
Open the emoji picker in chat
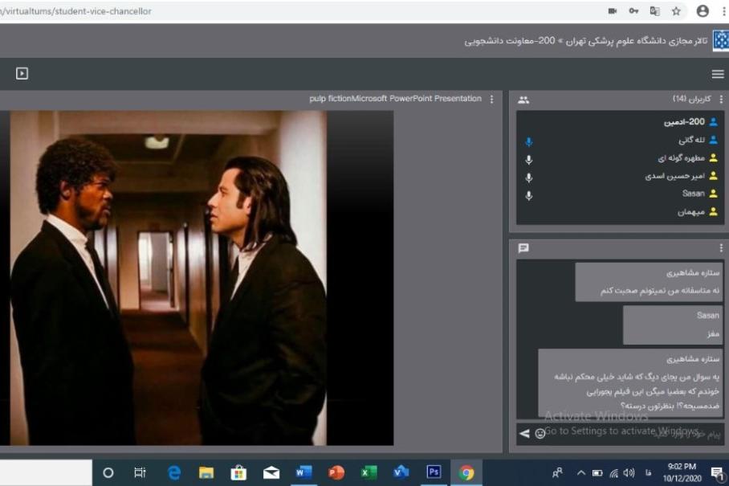540,434
